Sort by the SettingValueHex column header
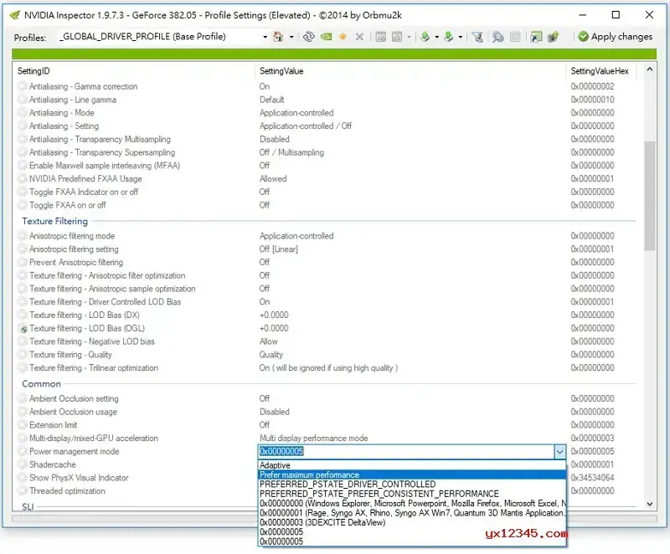 click(601, 71)
